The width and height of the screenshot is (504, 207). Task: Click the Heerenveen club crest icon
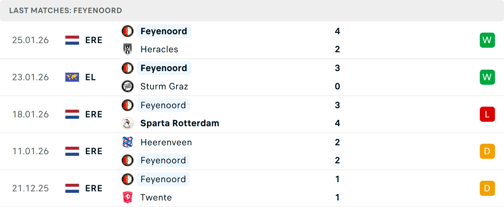128,142
